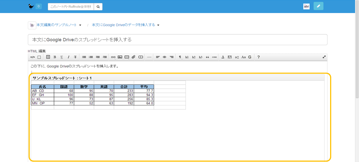Expand the page title breadcrumb dropdown caret

point(158,25)
